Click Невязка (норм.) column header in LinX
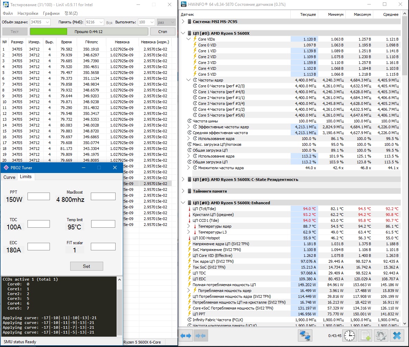 pyautogui.click(x=155, y=42)
